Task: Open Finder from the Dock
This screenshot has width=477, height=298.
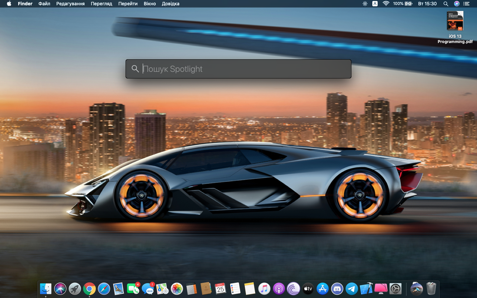Action: (x=46, y=289)
